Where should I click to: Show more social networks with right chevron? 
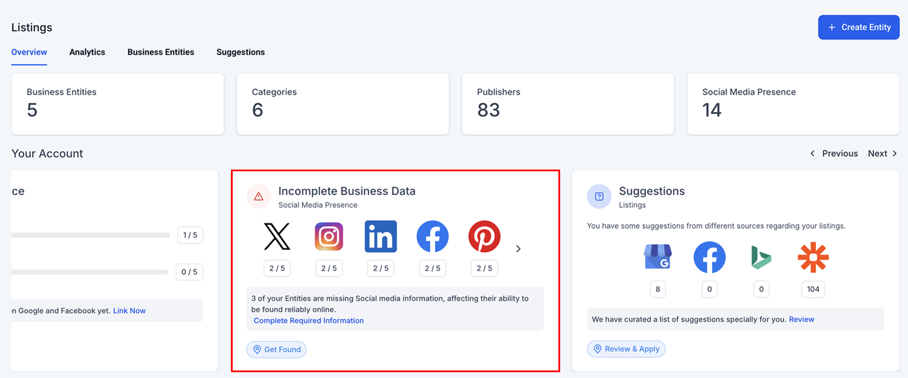pyautogui.click(x=518, y=249)
